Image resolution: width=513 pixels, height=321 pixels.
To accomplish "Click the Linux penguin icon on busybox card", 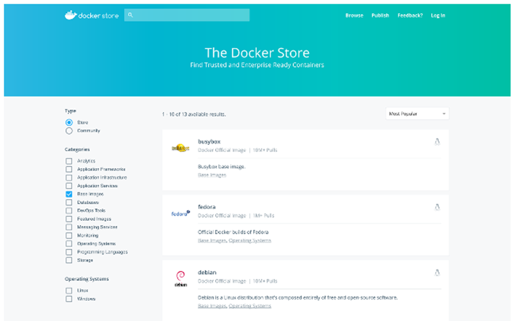I will (x=437, y=142).
